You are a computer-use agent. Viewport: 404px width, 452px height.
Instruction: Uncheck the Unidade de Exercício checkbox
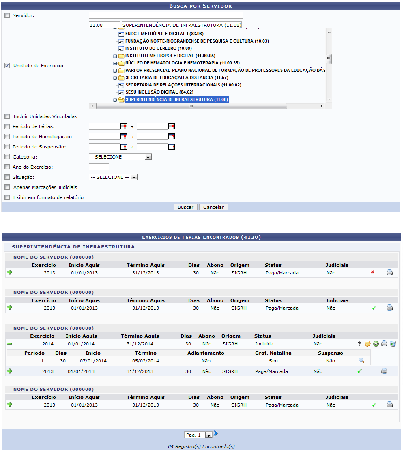[7, 66]
